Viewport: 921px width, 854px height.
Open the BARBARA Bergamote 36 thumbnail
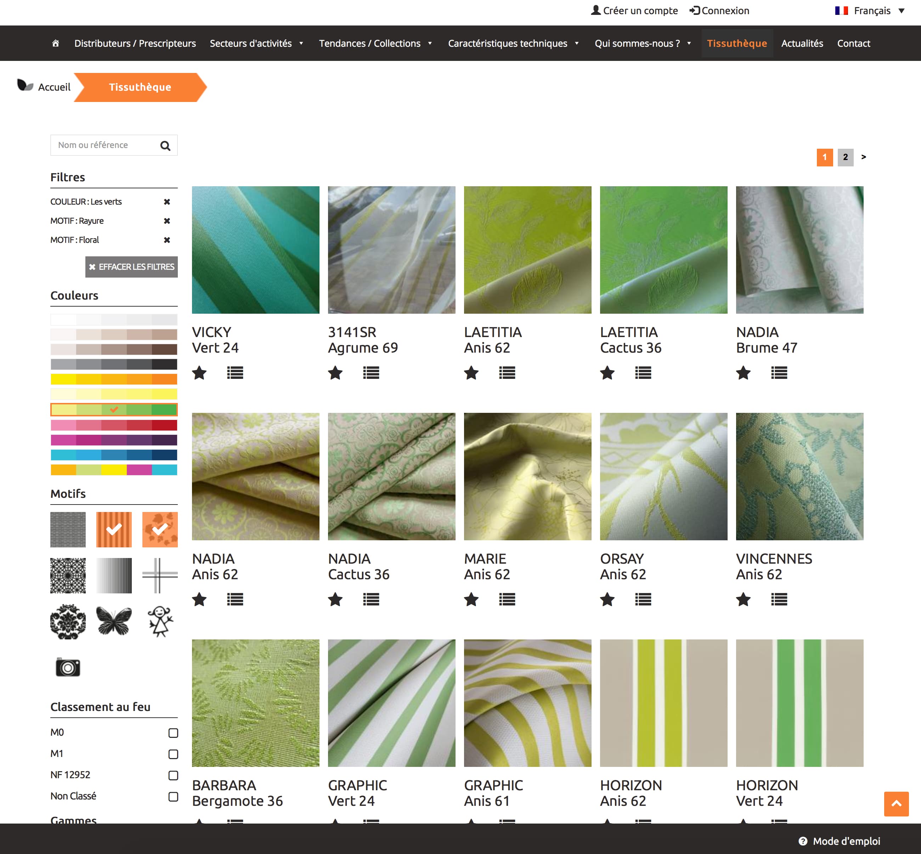point(256,703)
